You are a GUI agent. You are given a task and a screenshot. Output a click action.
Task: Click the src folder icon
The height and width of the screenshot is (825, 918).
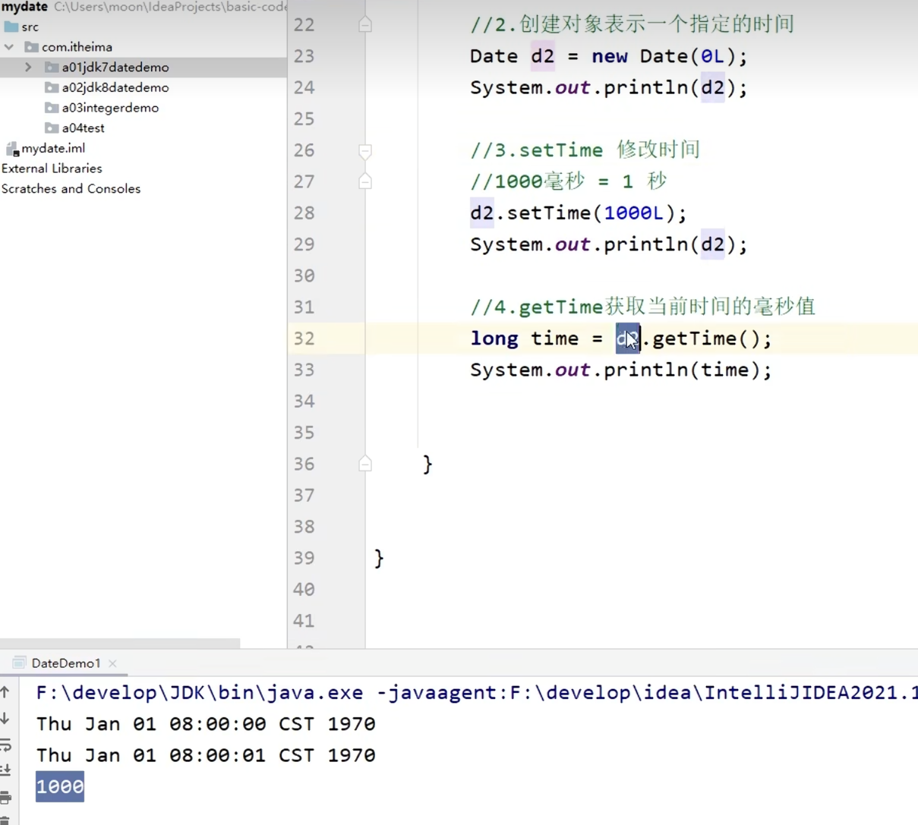11,27
